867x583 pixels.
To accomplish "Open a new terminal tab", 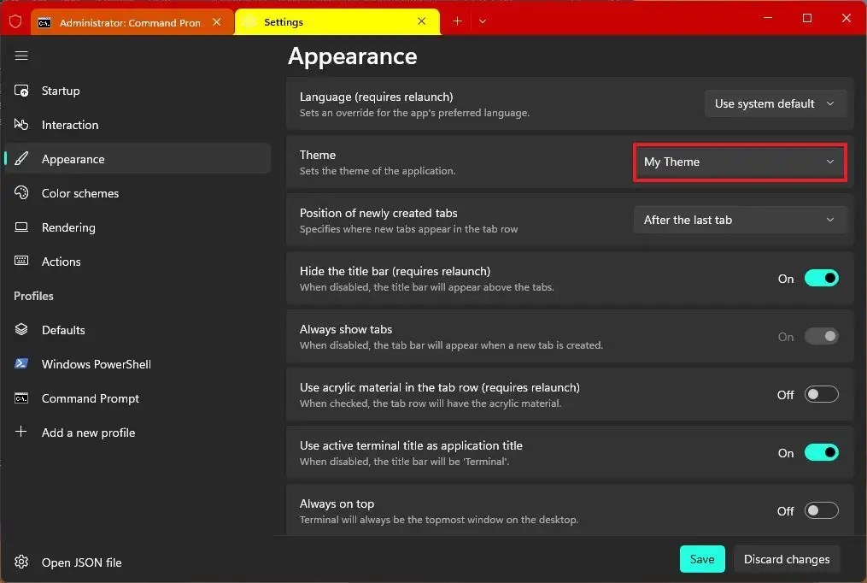I will [x=457, y=21].
